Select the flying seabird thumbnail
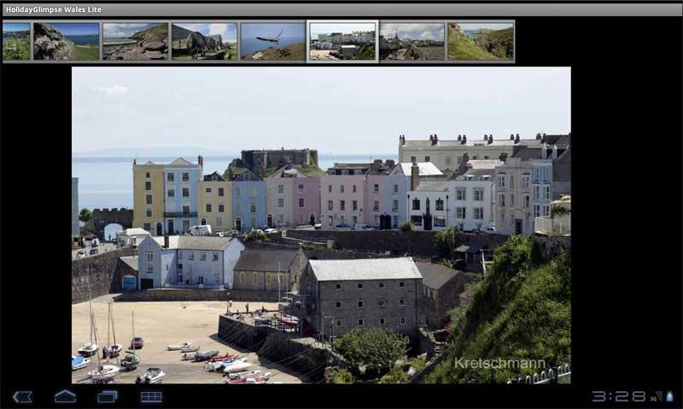This screenshot has width=683, height=409. tap(273, 41)
